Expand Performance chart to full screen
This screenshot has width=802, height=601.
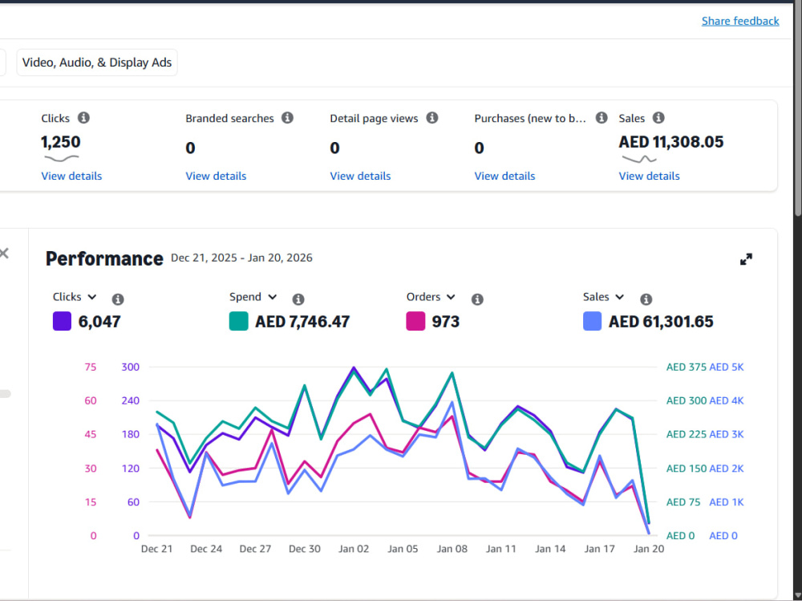click(x=746, y=259)
